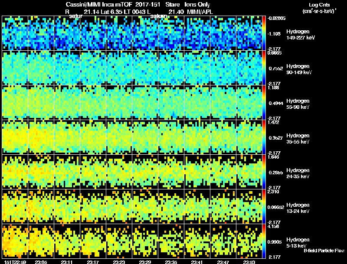Click the 1.646 color scale value
The image size is (347, 264).
[273, 157]
